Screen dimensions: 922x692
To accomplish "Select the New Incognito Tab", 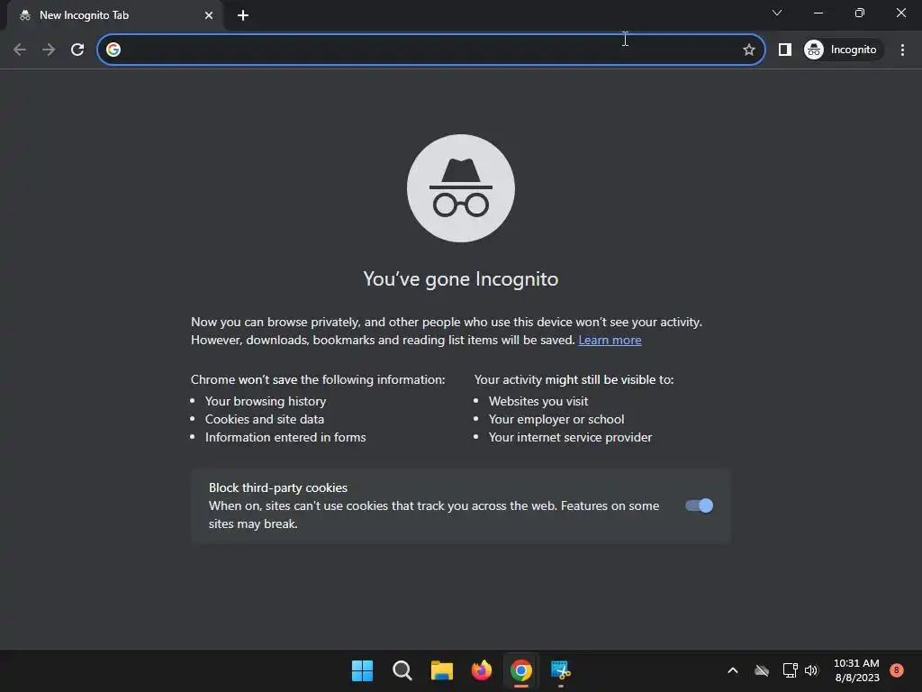I will pos(116,15).
